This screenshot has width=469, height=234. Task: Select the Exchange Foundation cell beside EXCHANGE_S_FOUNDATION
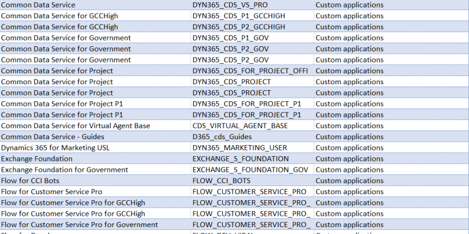95,159
